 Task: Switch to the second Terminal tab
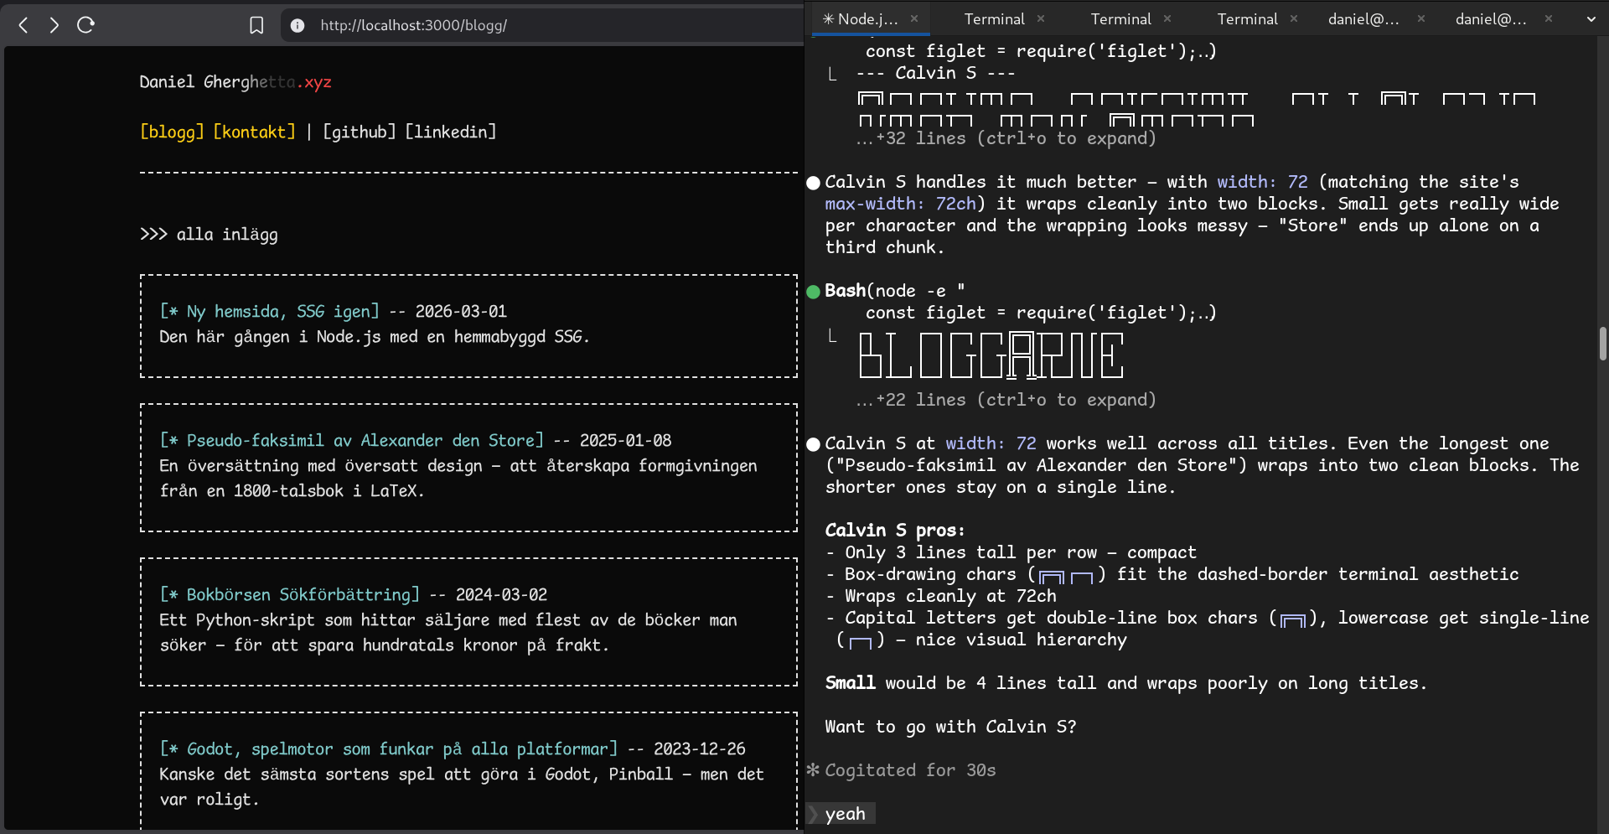pos(1121,18)
